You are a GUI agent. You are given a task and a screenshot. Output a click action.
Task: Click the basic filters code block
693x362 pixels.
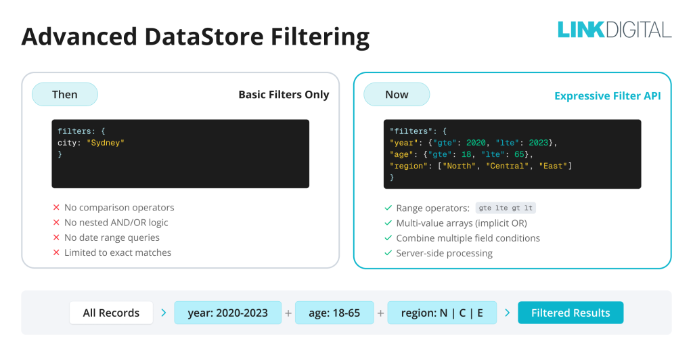point(180,154)
